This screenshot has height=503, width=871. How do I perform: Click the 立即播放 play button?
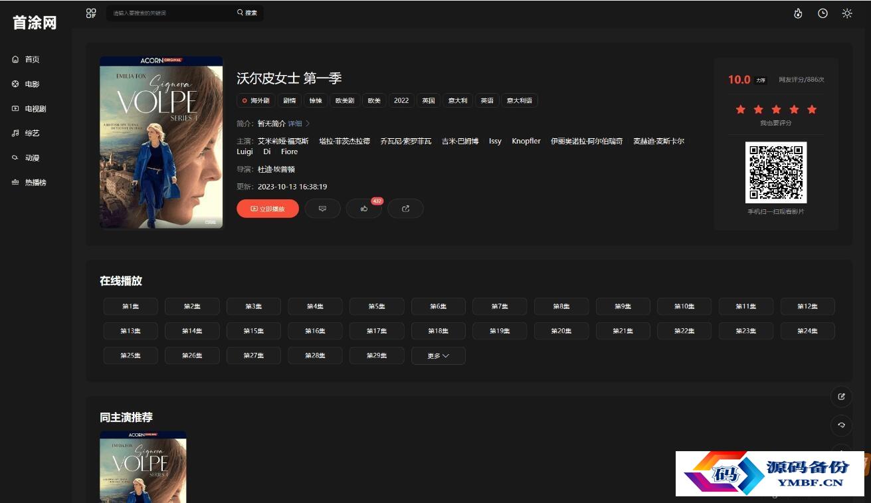pos(268,209)
